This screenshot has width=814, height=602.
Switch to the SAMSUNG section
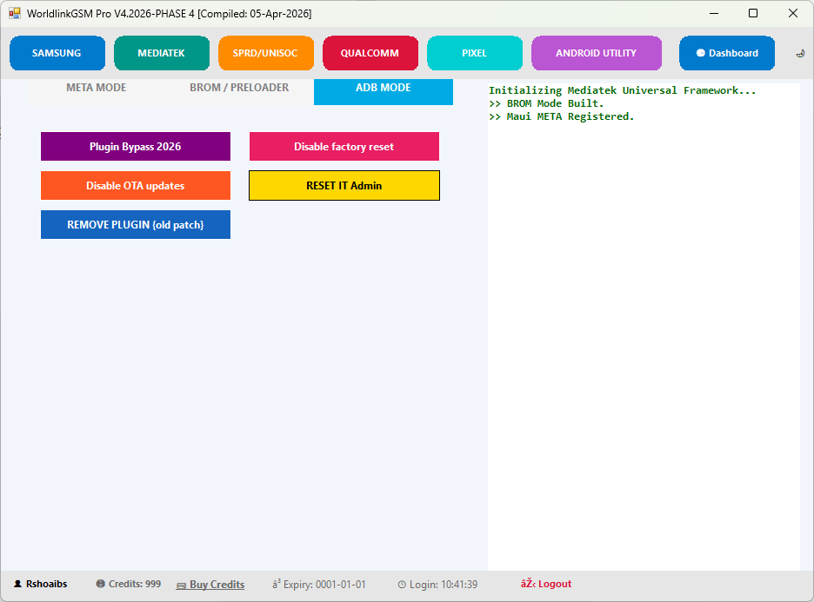coord(57,53)
